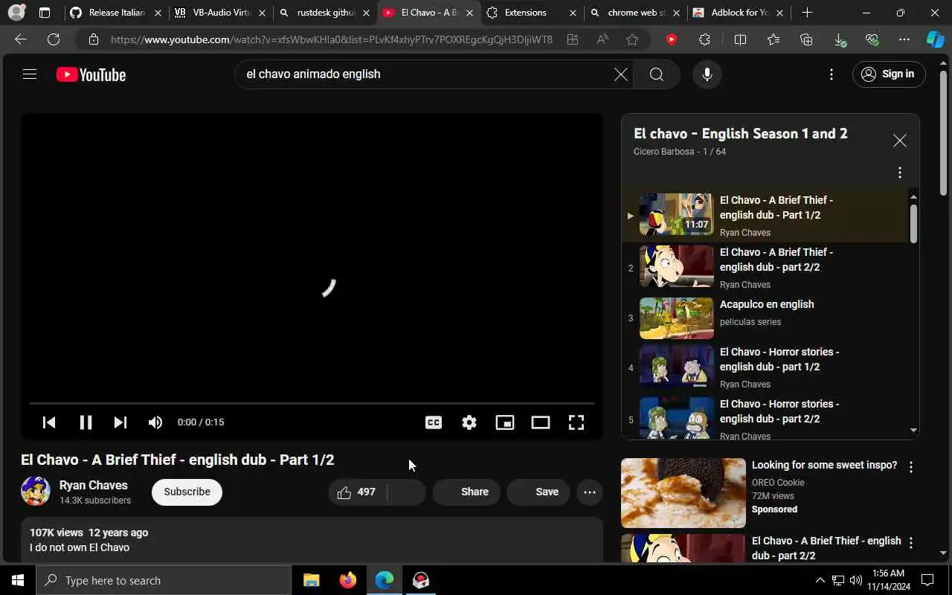
Task: Skip to the previous video
Action: 49,422
